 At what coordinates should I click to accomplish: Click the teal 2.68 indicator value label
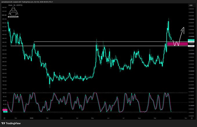[x=5, y=112]
